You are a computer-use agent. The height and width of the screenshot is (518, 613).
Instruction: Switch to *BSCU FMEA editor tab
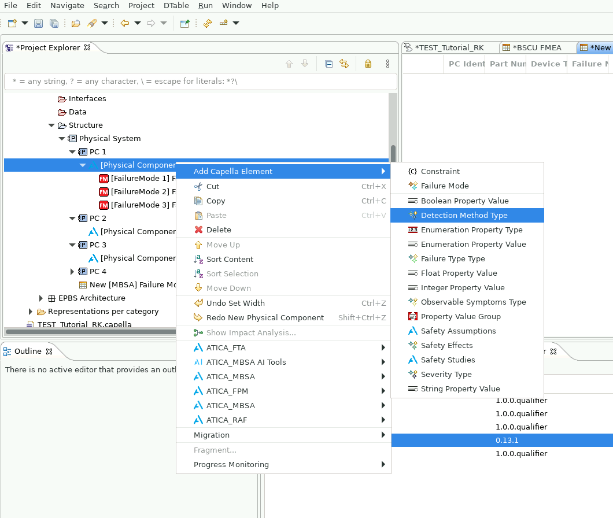(537, 47)
